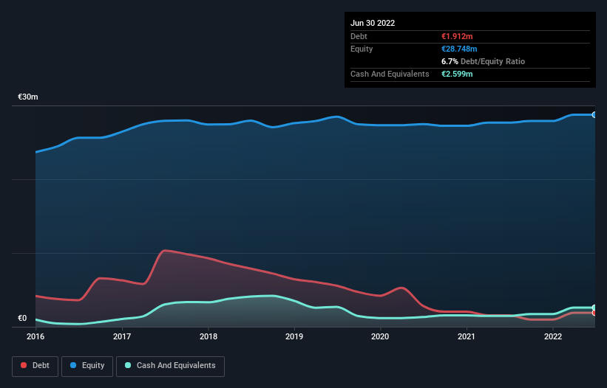Click the €30m y-axis label
This screenshot has width=607, height=388.
28,97
